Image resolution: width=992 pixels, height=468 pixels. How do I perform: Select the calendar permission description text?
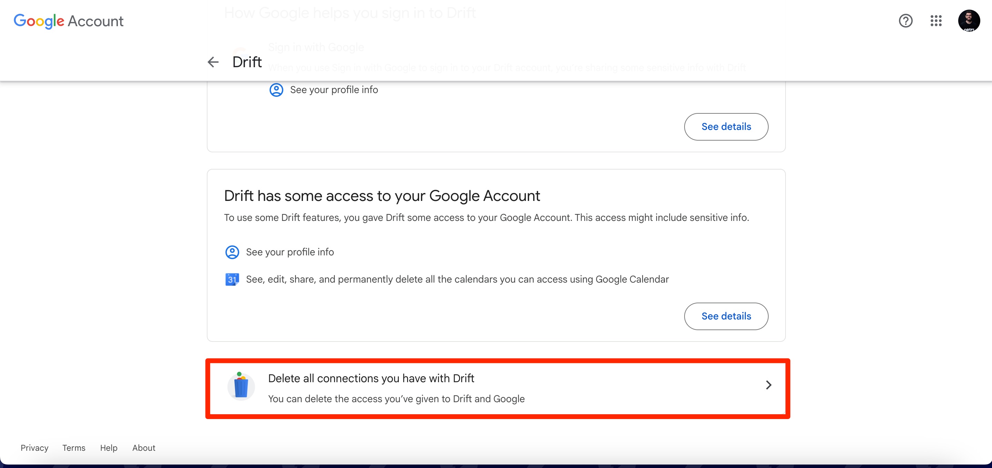pos(457,279)
